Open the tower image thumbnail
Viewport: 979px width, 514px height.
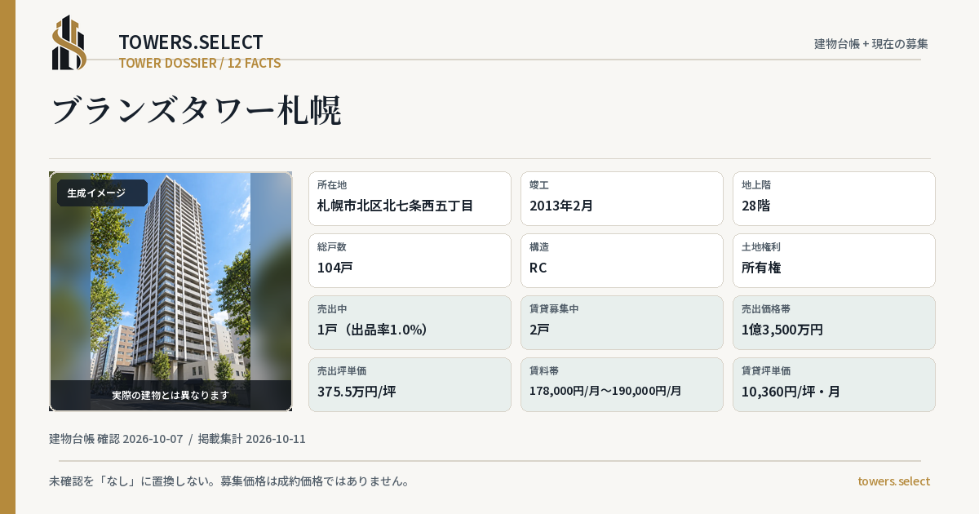pos(171,291)
